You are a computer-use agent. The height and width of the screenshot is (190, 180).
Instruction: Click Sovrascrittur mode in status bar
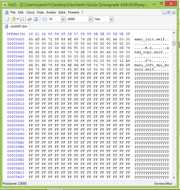163,184
